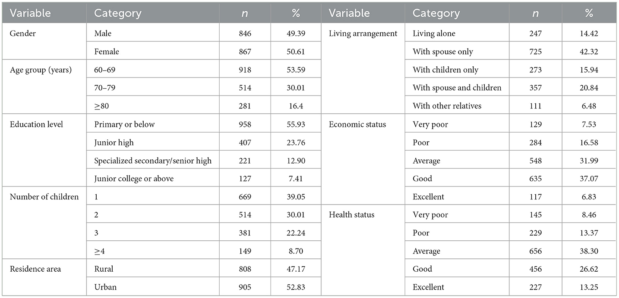This screenshot has height=298, width=619.
Task: Select With spouse and children cell
Action: pos(457,87)
